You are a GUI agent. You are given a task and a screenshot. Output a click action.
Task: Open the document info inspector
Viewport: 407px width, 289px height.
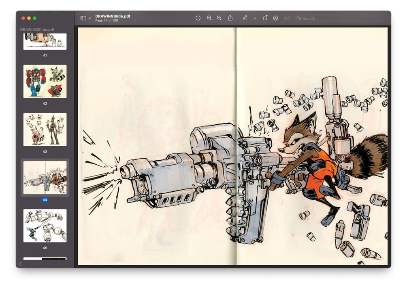pos(198,18)
